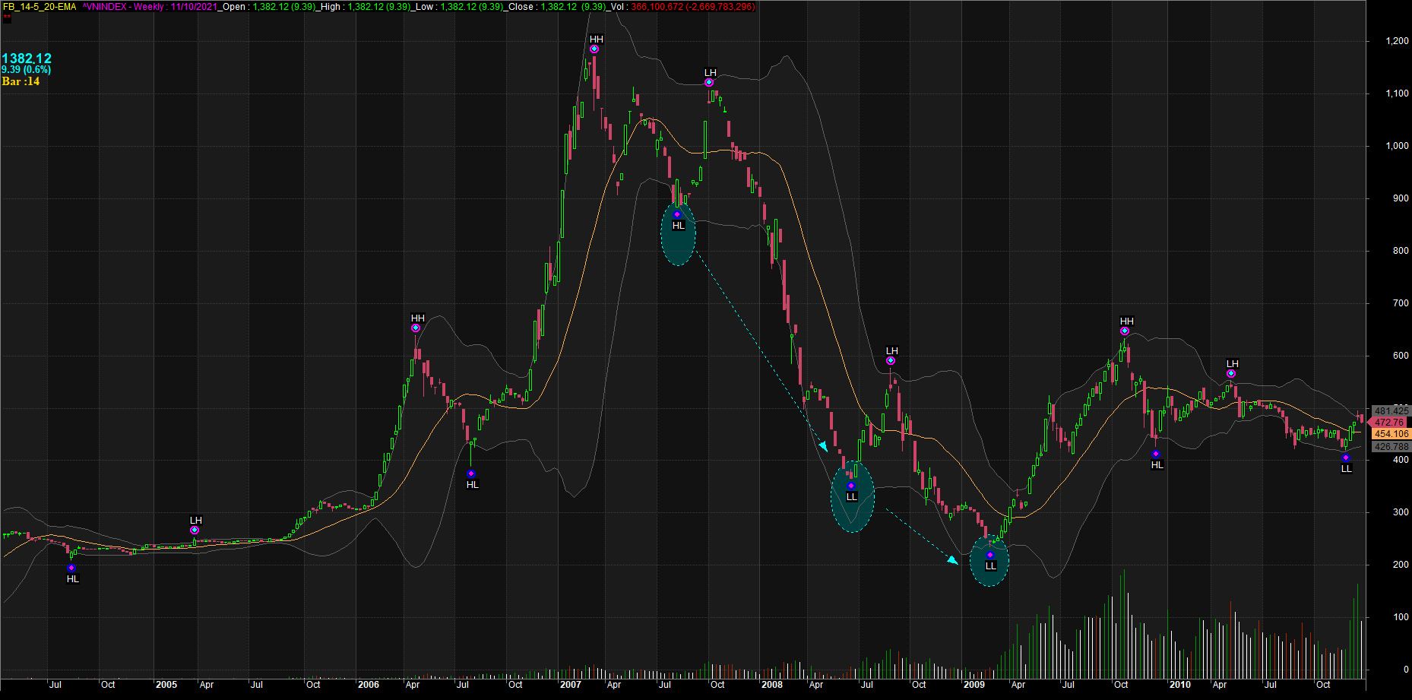Click the cyan 1382.12 last price readout

(x=27, y=59)
